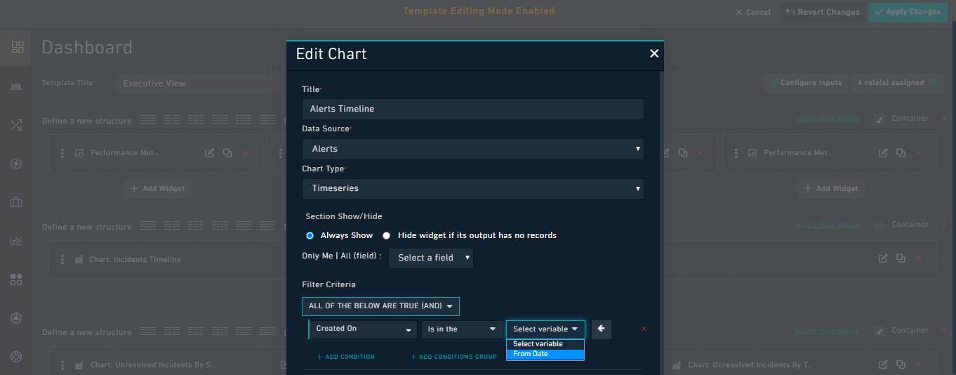Image resolution: width=956 pixels, height=375 pixels.
Task: Open the Select a field dropdown
Action: point(431,258)
